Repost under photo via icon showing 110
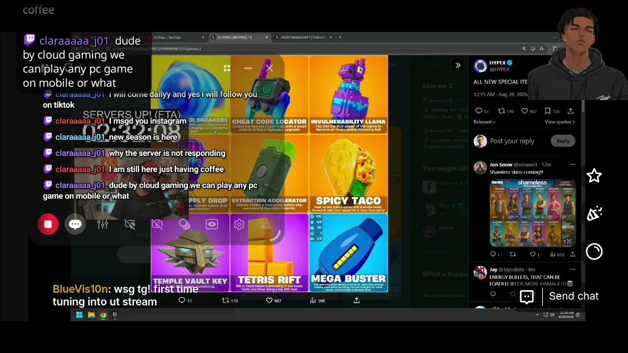This screenshot has width=628, height=353. 230,301
